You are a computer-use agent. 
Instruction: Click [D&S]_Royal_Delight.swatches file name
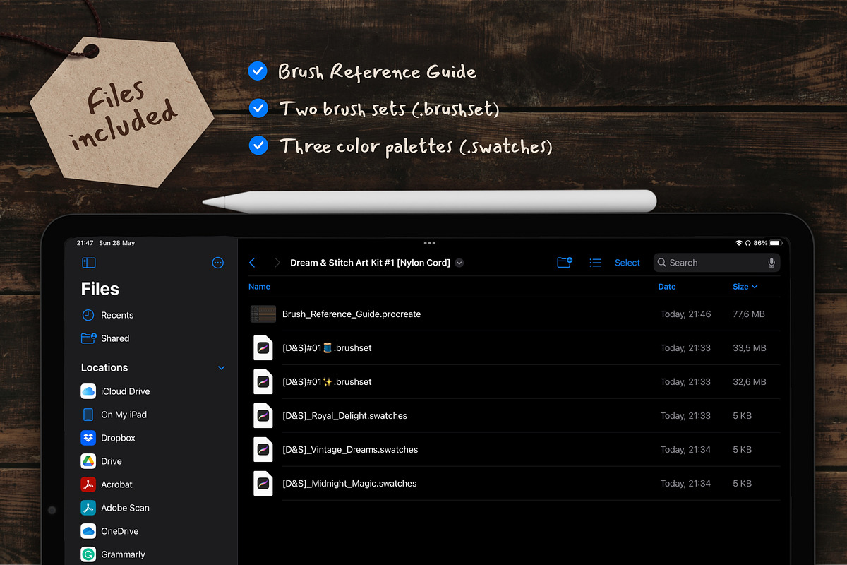coord(344,415)
